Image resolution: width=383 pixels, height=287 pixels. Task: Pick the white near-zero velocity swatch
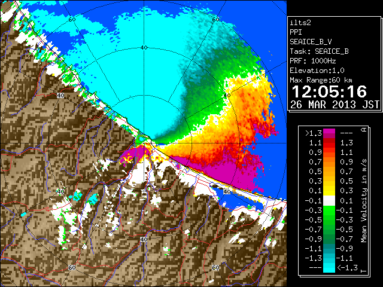pos(329,201)
